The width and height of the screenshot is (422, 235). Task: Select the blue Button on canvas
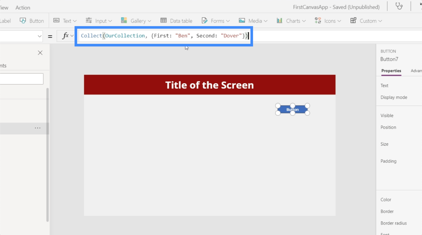pyautogui.click(x=293, y=109)
